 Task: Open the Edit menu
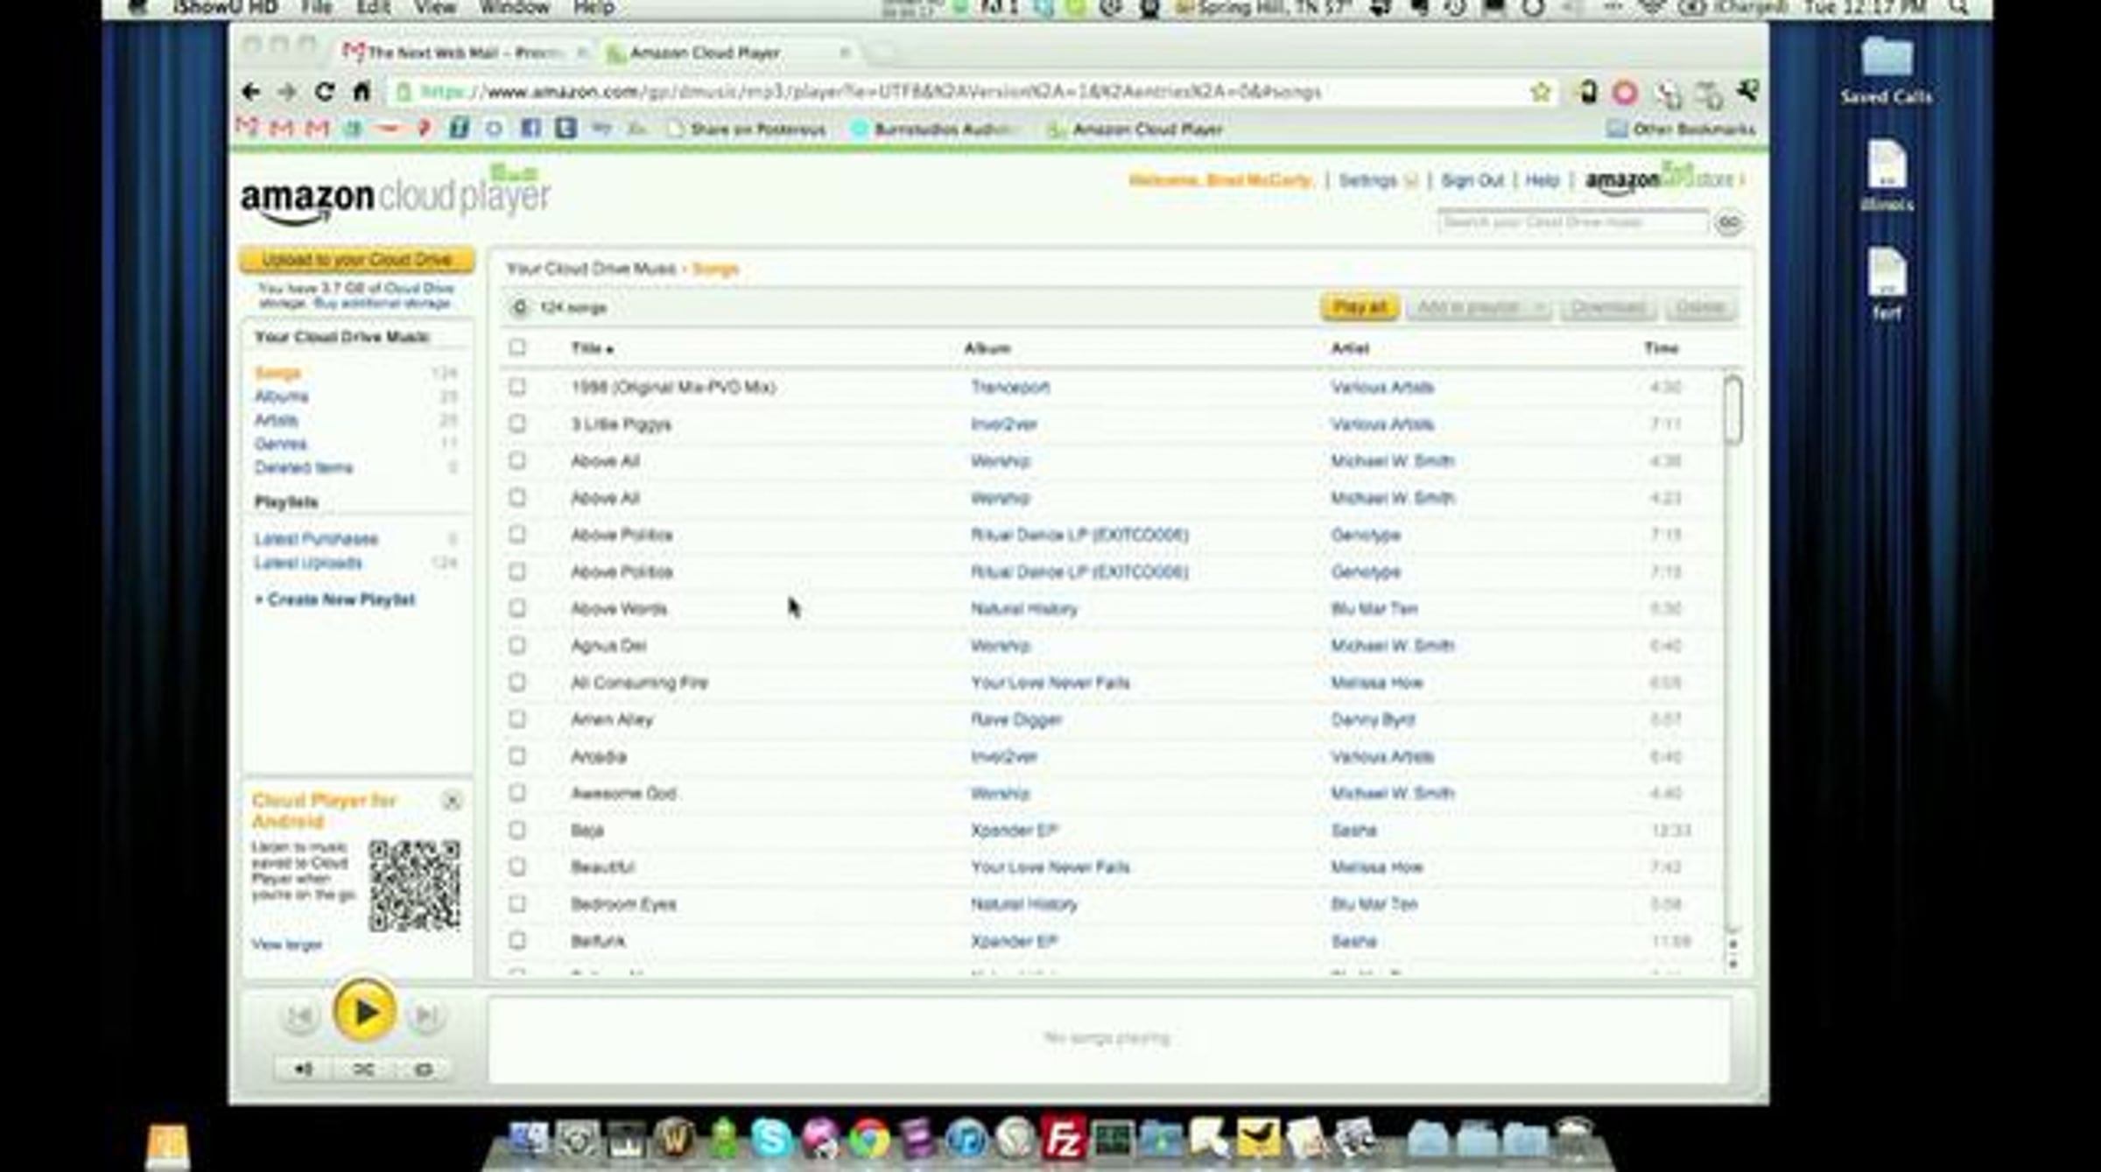(373, 8)
